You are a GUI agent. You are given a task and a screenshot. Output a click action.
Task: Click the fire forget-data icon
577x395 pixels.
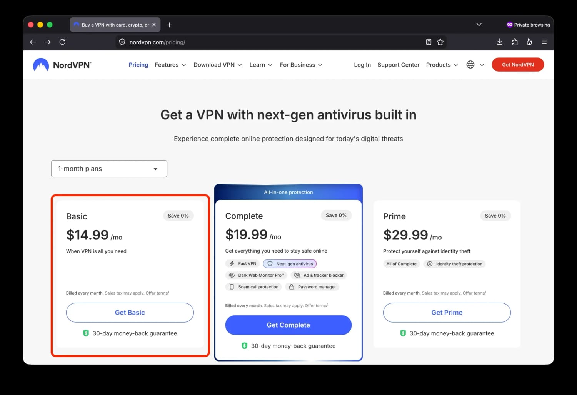pos(529,42)
